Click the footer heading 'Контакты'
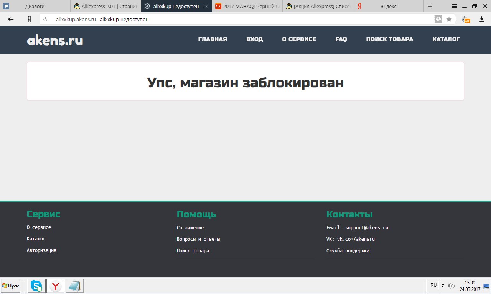 coord(349,214)
